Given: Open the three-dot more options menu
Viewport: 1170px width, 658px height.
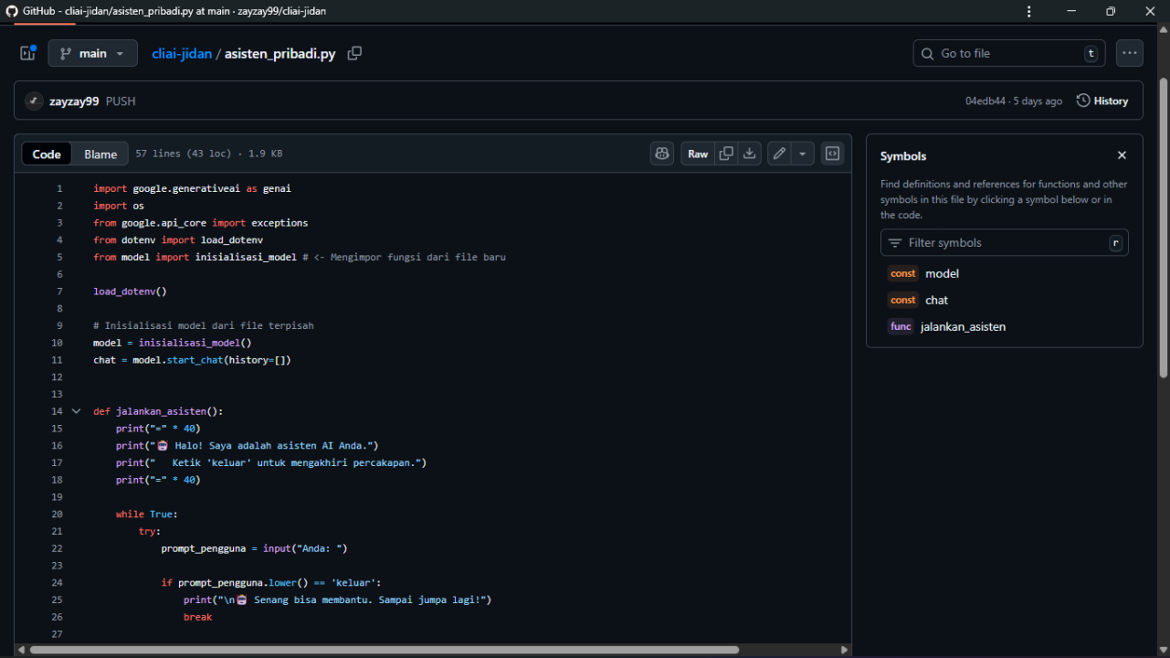Looking at the screenshot, I should 1130,53.
